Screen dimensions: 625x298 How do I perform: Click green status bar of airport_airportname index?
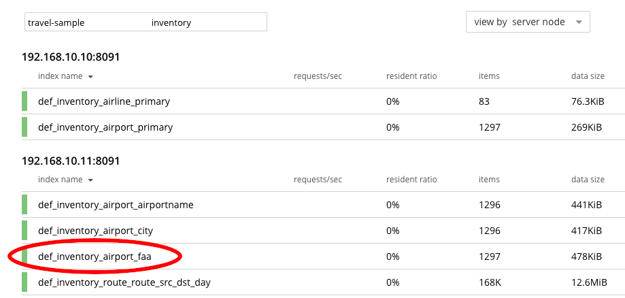[x=24, y=205]
